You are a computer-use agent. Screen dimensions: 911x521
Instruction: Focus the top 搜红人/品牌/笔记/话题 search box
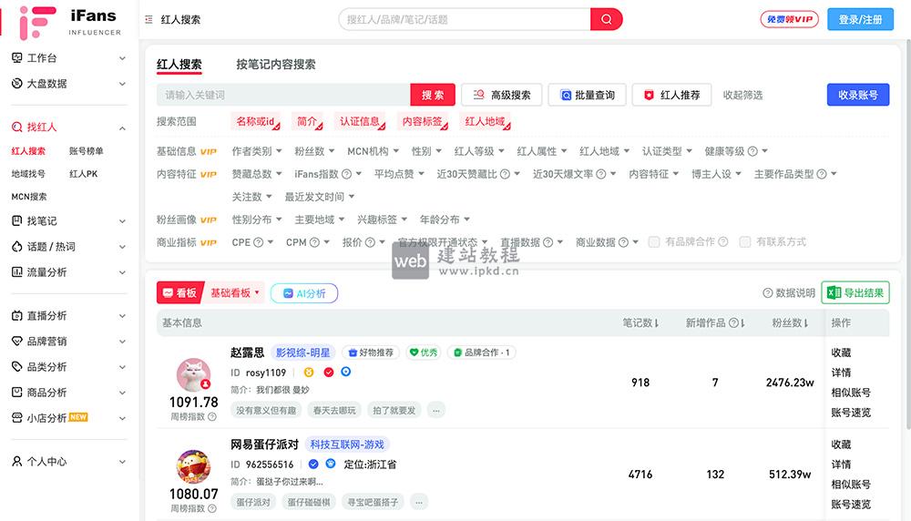(465, 19)
